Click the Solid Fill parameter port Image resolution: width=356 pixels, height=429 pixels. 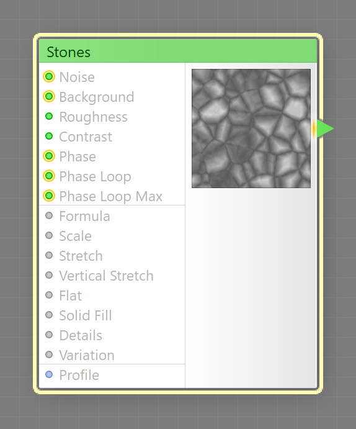click(x=49, y=315)
